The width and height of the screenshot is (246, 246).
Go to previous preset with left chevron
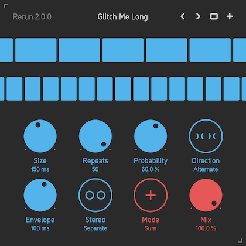coord(183,16)
